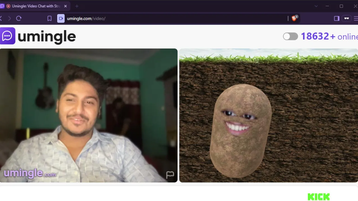Select the Umingle Video Chat tab

point(35,6)
